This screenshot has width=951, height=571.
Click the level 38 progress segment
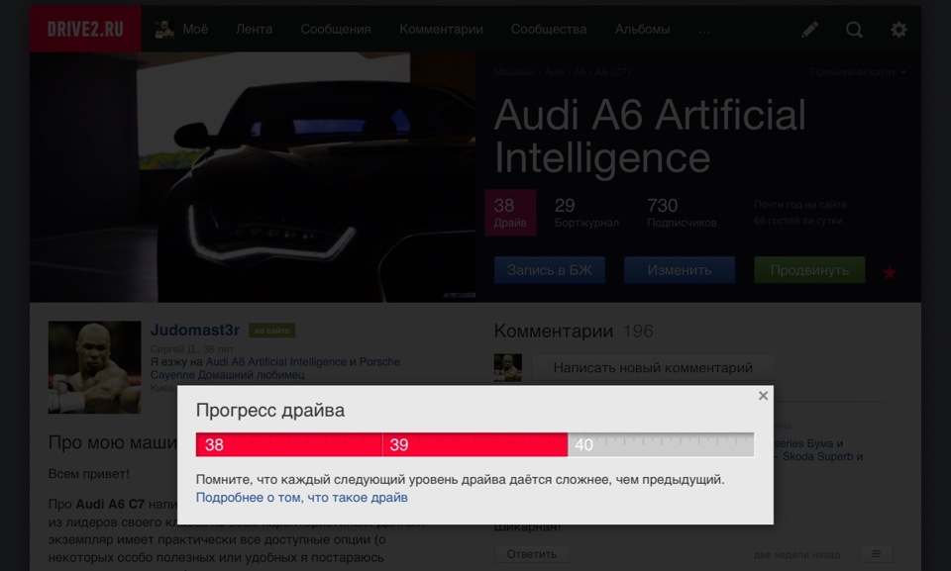(288, 444)
